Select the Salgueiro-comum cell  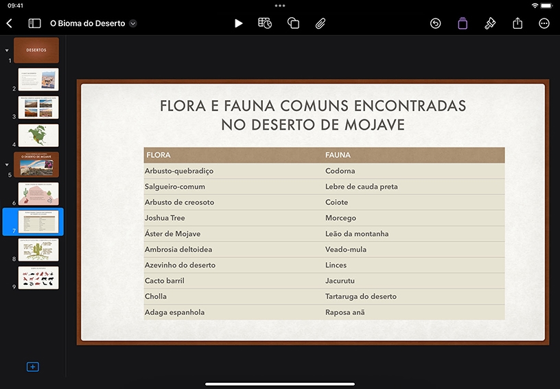234,187
